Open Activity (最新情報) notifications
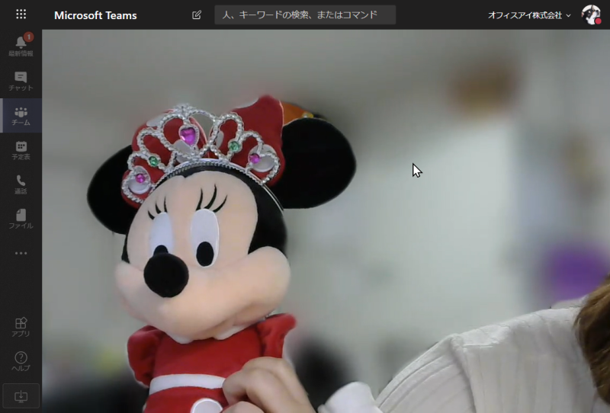 point(21,46)
